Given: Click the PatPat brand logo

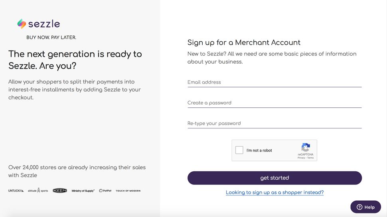Looking at the screenshot, I should point(105,191).
